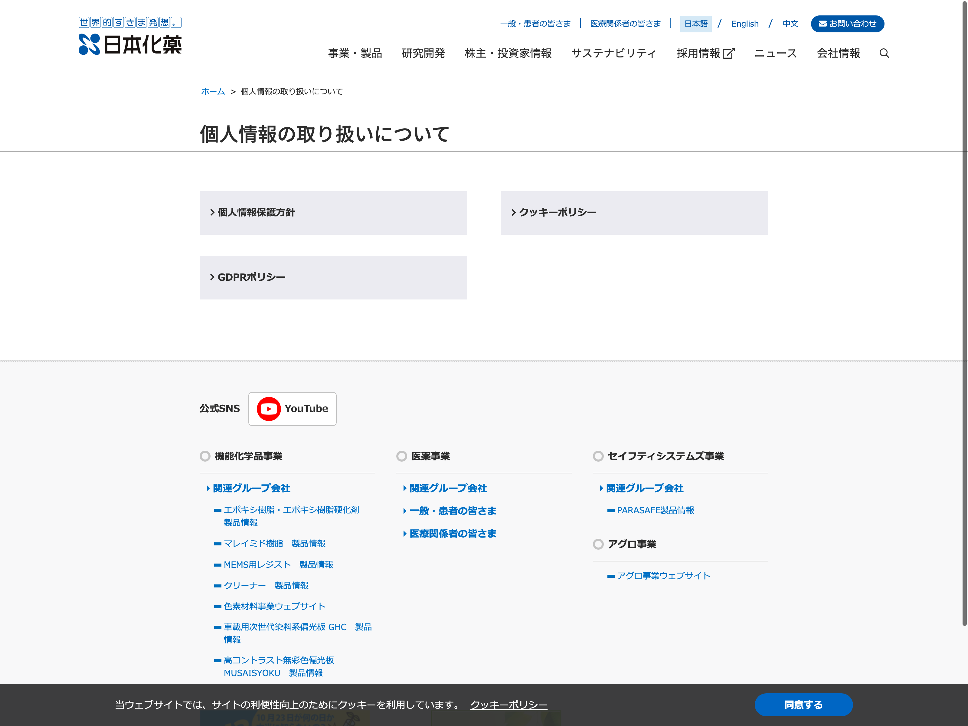Open PARASAFE製品情報 footer link
Viewport: 968px width, 726px height.
point(655,510)
